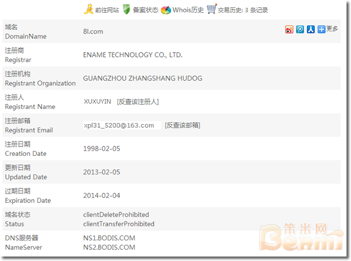The width and height of the screenshot is (351, 261).
Task: Click the plus share icon
Action: [321, 29]
